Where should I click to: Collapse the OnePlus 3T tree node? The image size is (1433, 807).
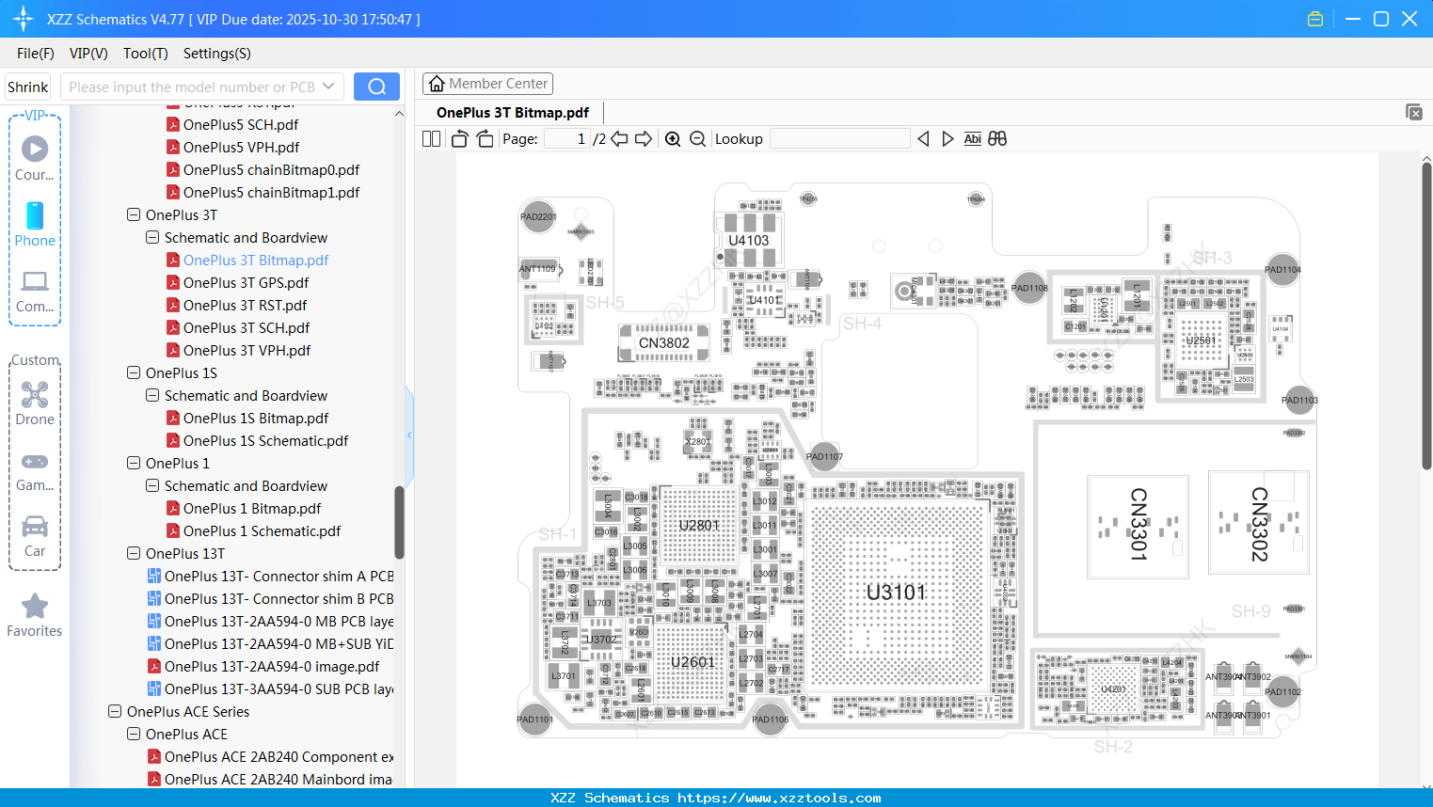pyautogui.click(x=133, y=214)
